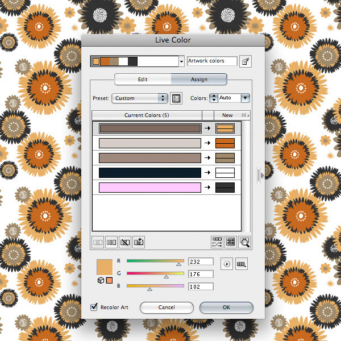
Task: Randomly change saturation and brightness
Action: click(231, 242)
